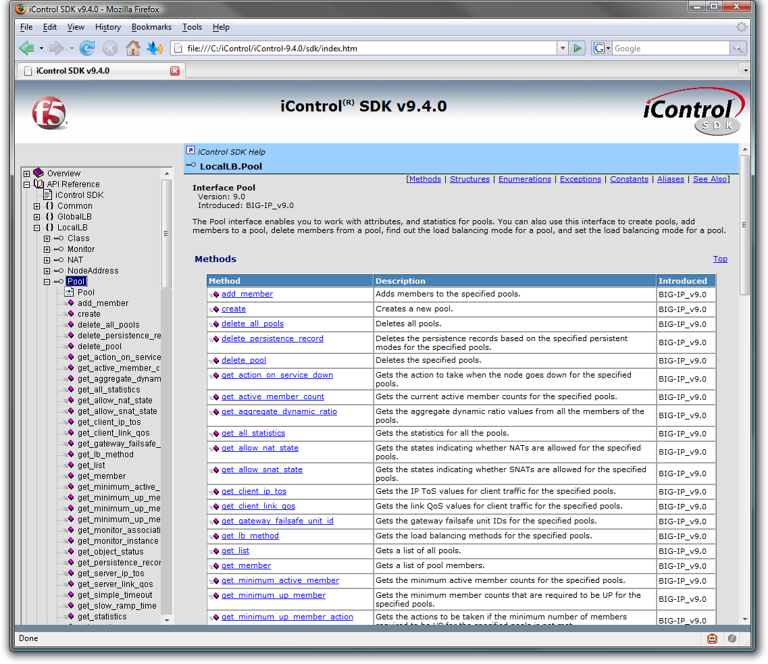Open the Tools menu

(x=192, y=27)
